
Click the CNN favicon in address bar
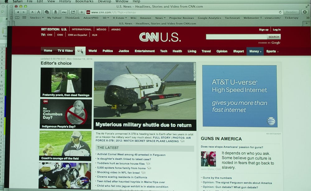(x=88, y=12)
